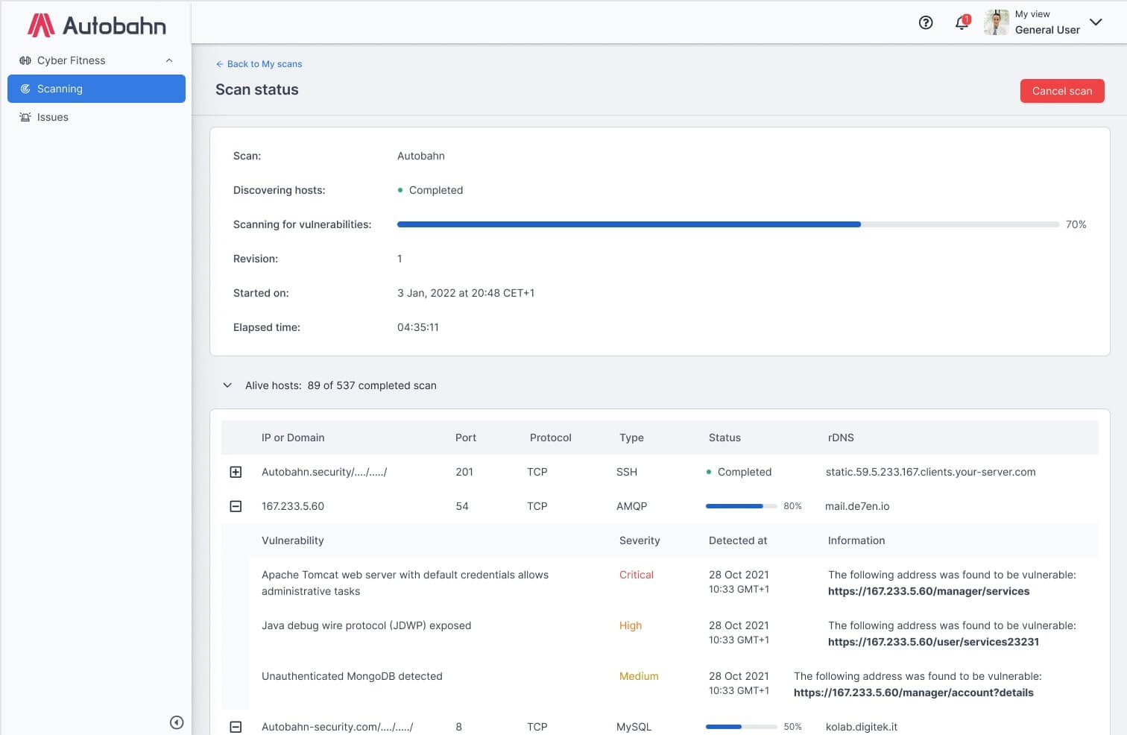This screenshot has height=735, width=1127.
Task: Open the help question mark icon
Action: tap(926, 22)
